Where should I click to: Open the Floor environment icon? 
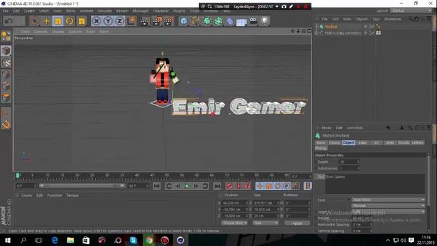tap(241, 21)
